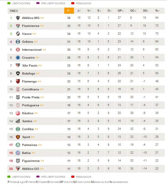Sort table by the P points column
The height and width of the screenshot is (186, 167).
[69, 11]
